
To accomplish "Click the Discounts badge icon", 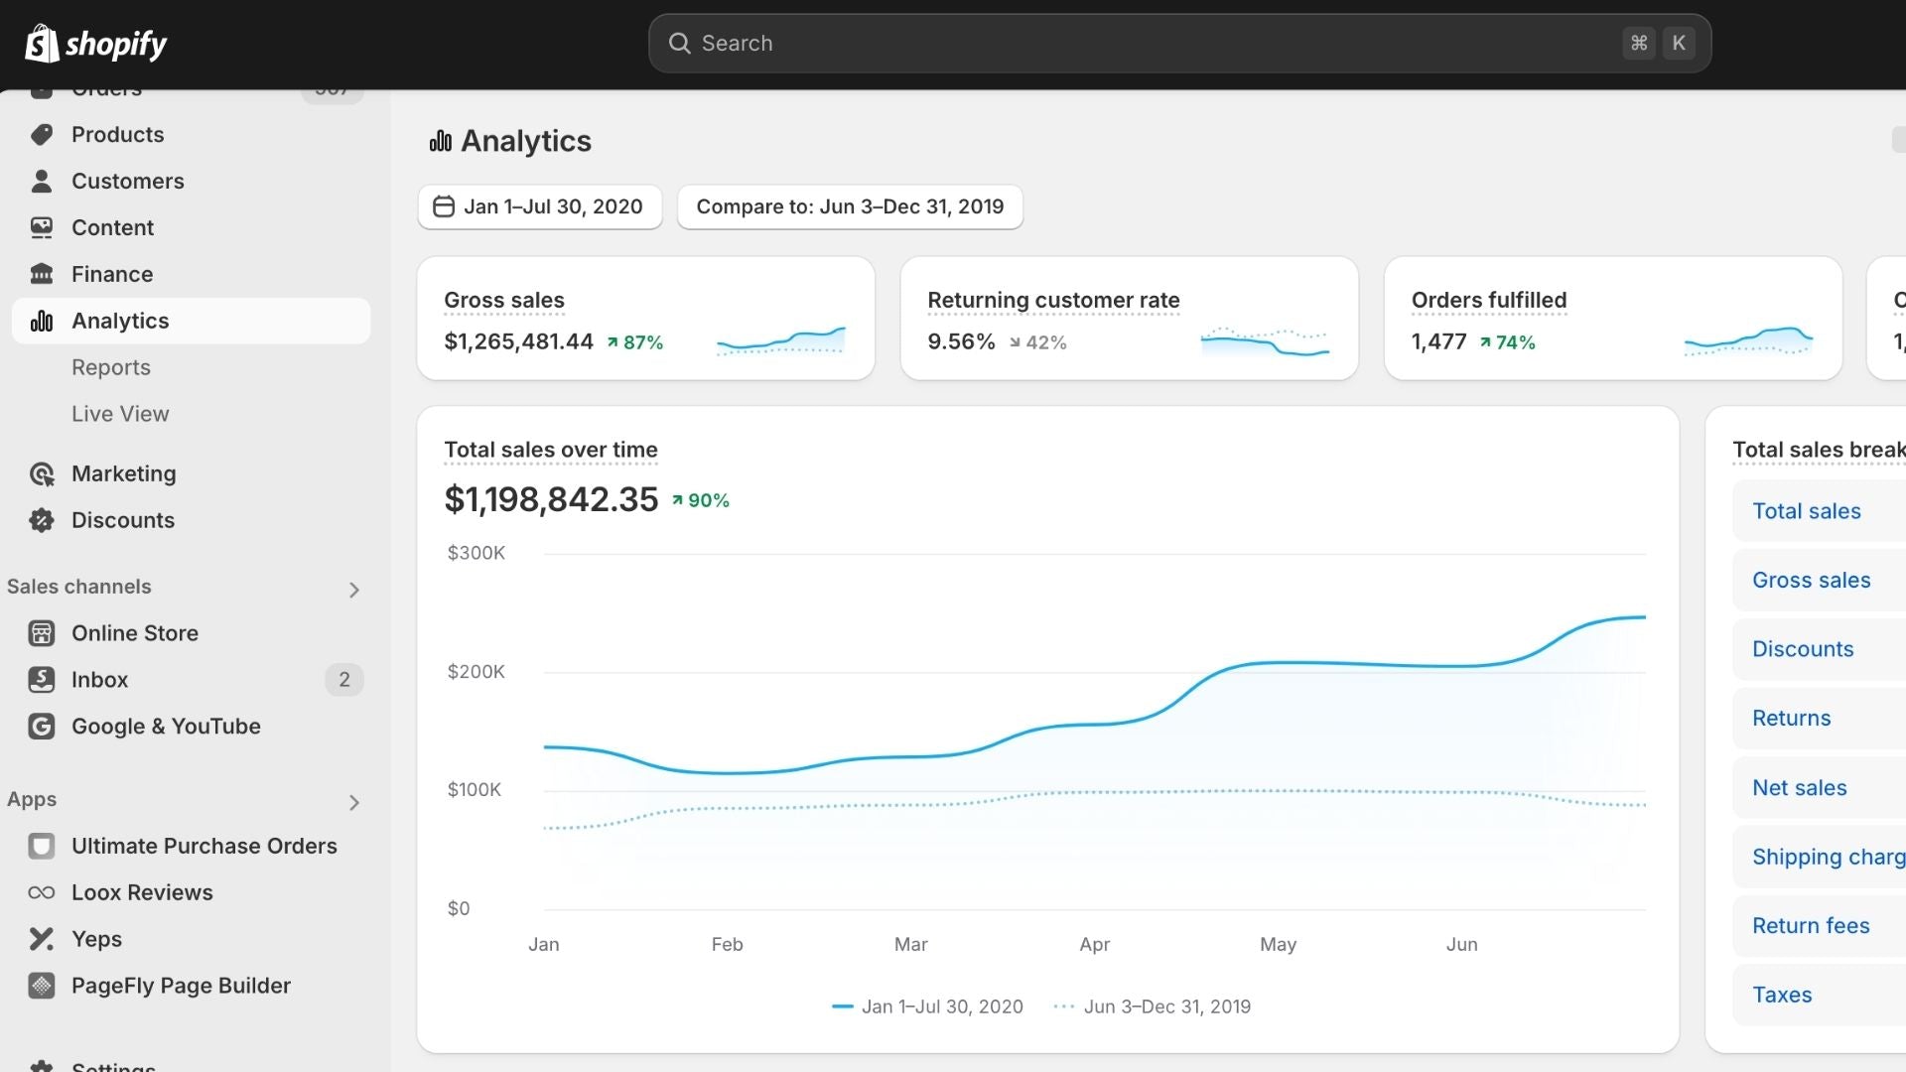I will point(42,520).
